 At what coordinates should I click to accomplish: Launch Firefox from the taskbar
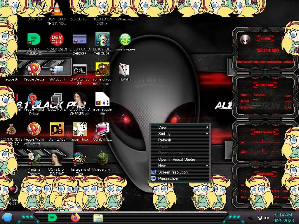click(75, 218)
